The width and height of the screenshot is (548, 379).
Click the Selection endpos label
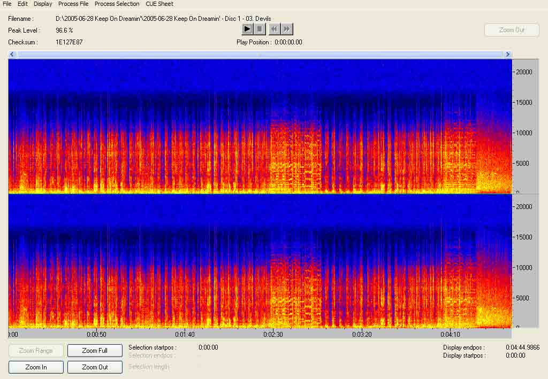pyautogui.click(x=152, y=355)
